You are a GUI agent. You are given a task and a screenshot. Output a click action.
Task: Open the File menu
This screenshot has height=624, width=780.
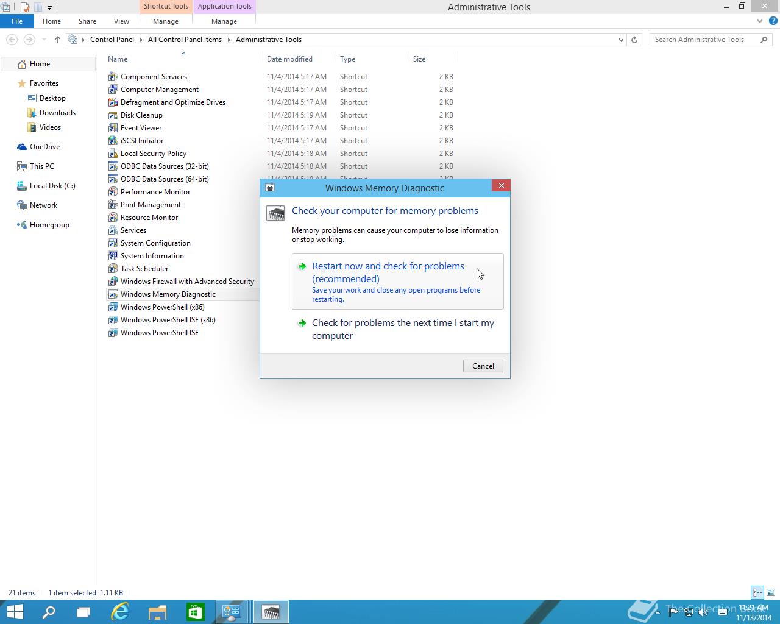click(x=17, y=21)
